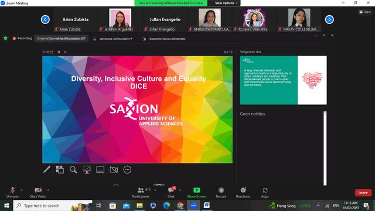Open the Chat panel

pyautogui.click(x=171, y=192)
